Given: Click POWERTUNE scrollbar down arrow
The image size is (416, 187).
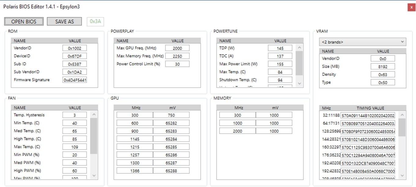Looking at the screenshot, I should pyautogui.click(x=299, y=83).
